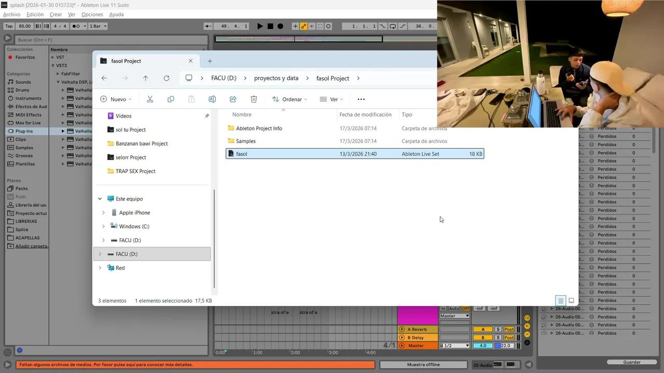Click proyectos y data in breadcrumb
Screen dimensions: 664x373
pyautogui.click(x=276, y=78)
